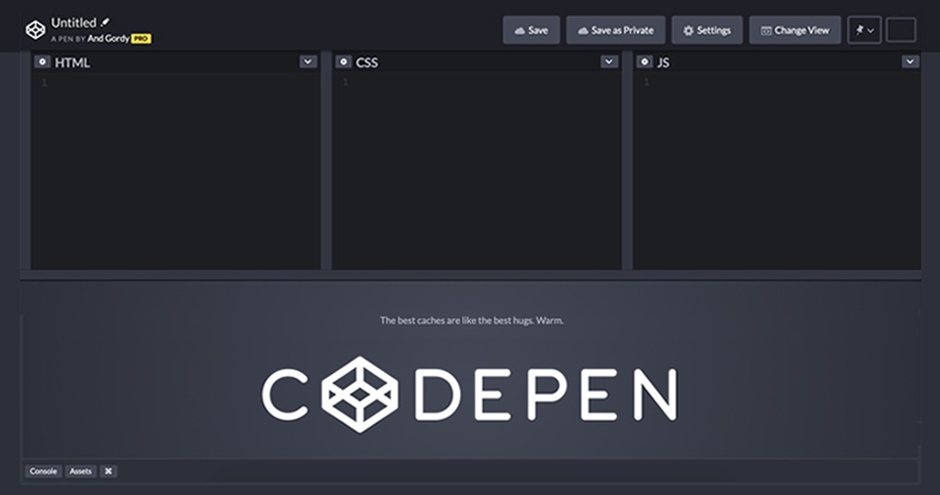The image size is (940, 495).
Task: Expand the CSS panel dropdown arrow
Action: [x=609, y=62]
